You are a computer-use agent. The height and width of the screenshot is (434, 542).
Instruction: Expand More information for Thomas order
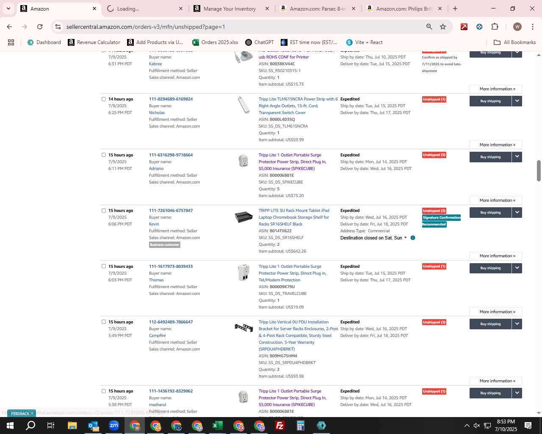click(x=496, y=312)
